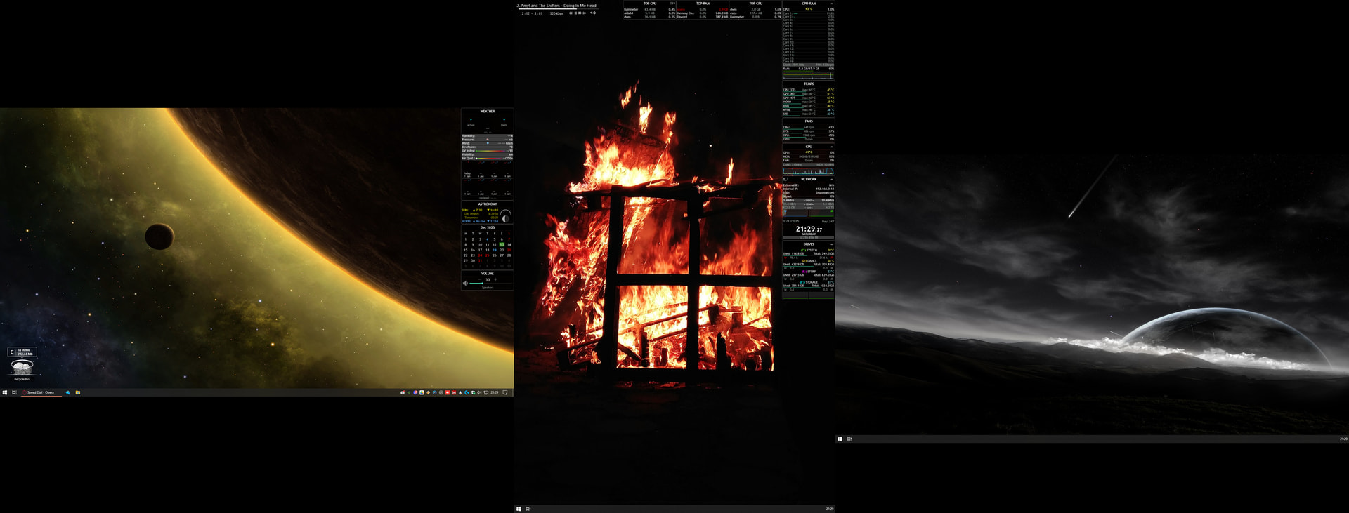Collapse the NETWORK widget section
The image size is (1349, 513).
click(x=831, y=179)
